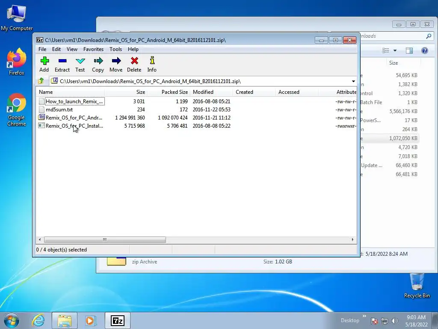Screen dimensions: 438x329
Task: Click the 7-Zip taskbar button
Action: point(117,320)
